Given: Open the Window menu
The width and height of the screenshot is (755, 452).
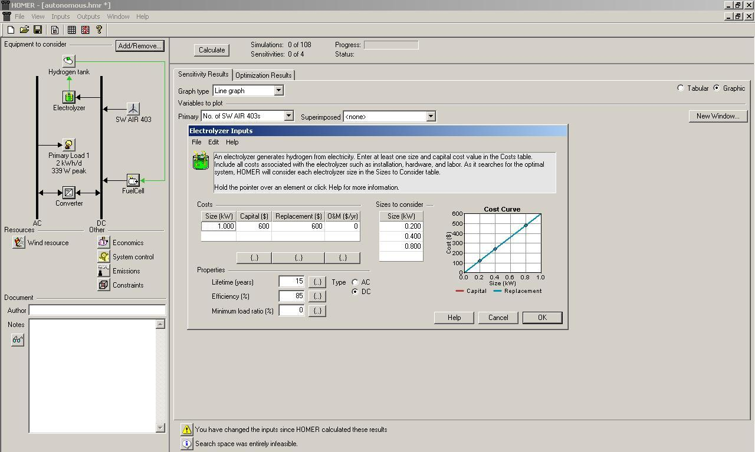Looking at the screenshot, I should 118,17.
